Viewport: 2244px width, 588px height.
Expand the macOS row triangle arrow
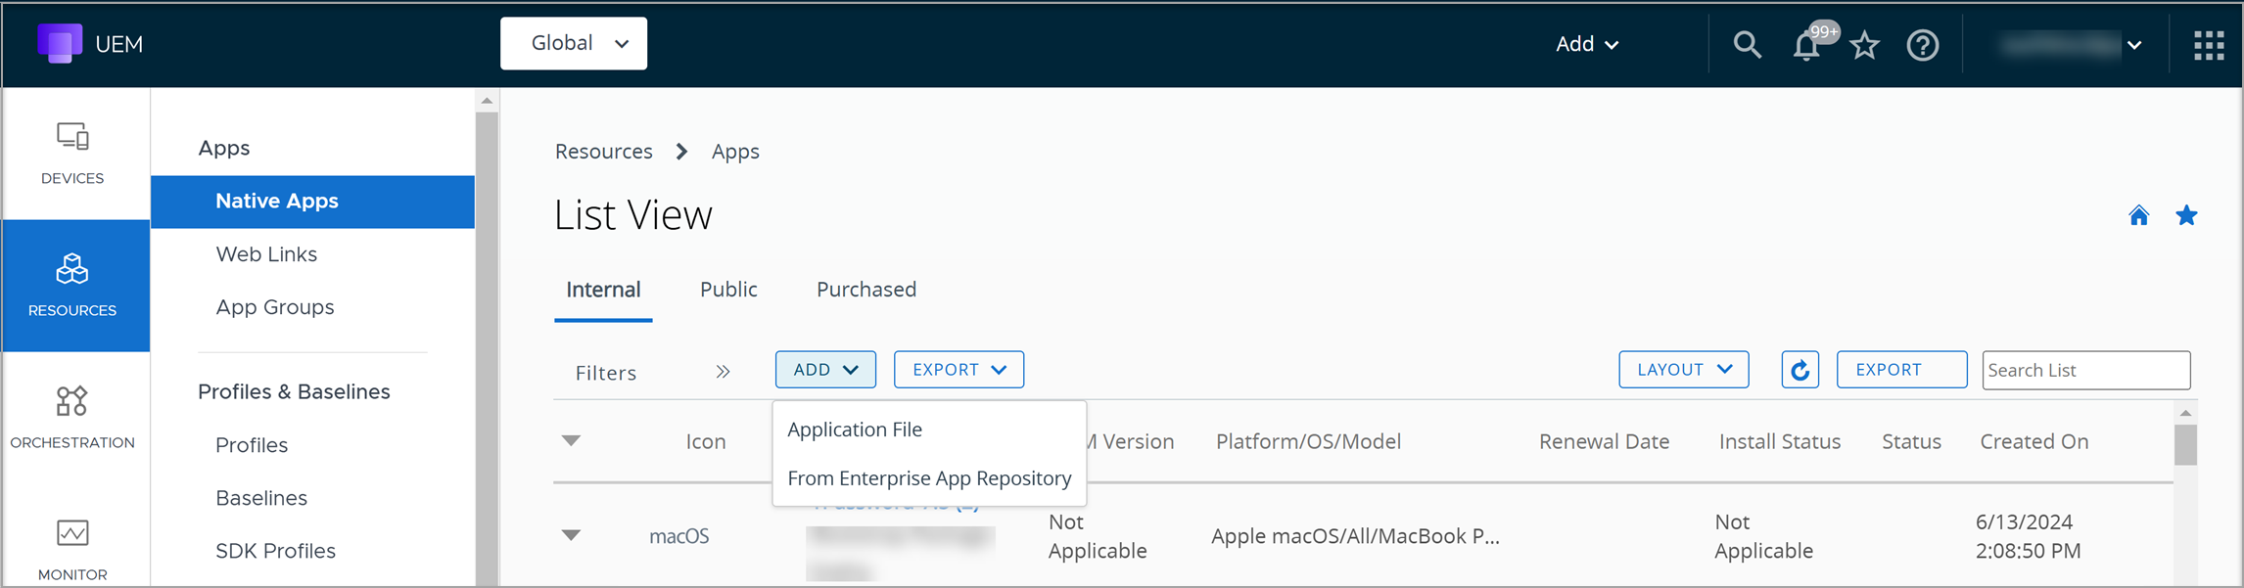coord(571,535)
